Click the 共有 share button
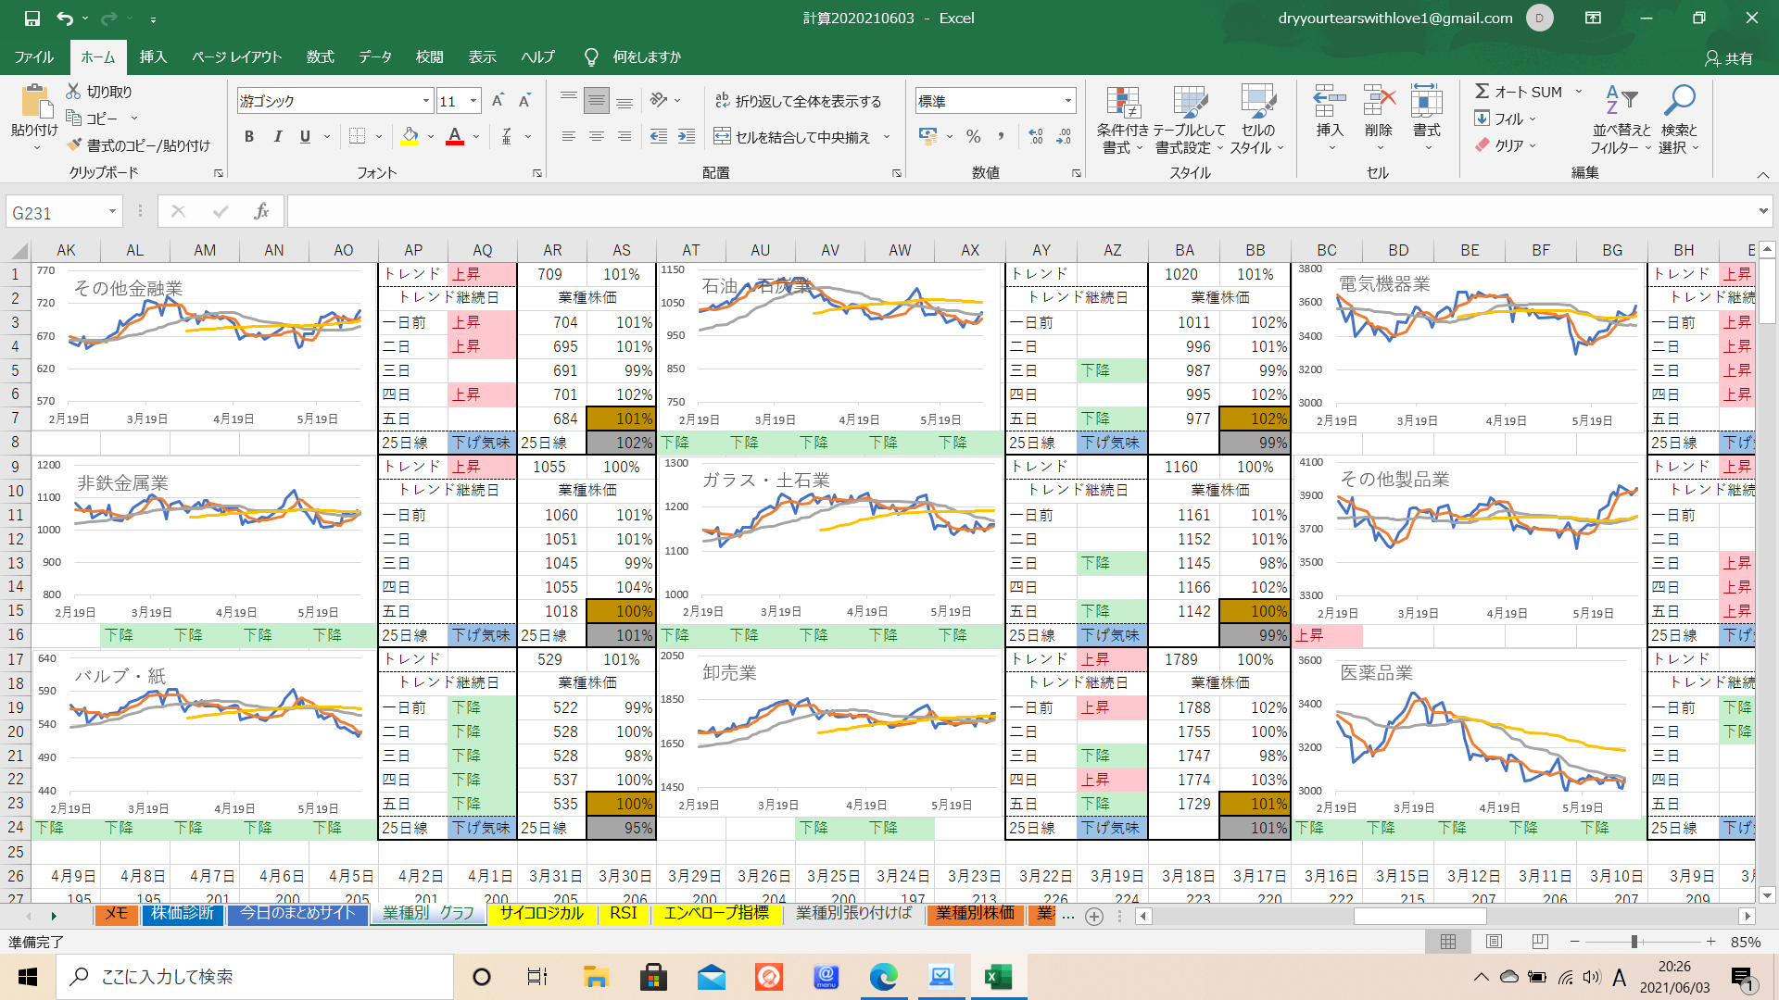This screenshot has width=1779, height=1000. click(1728, 57)
